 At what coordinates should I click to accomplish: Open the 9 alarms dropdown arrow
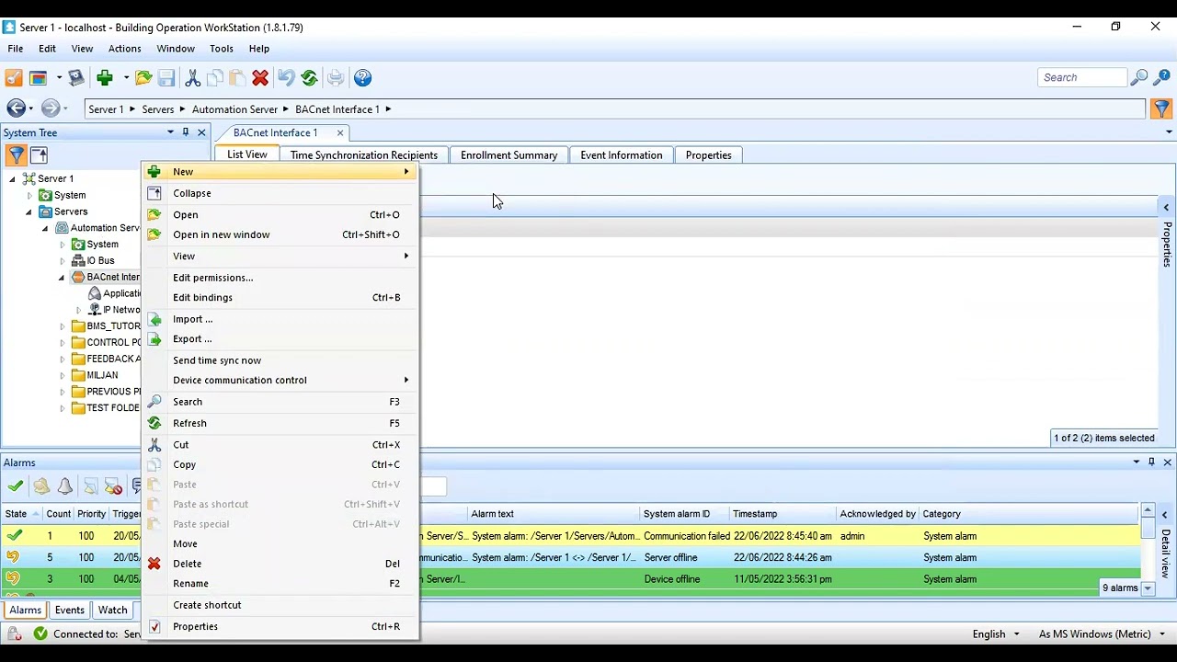(x=1148, y=588)
